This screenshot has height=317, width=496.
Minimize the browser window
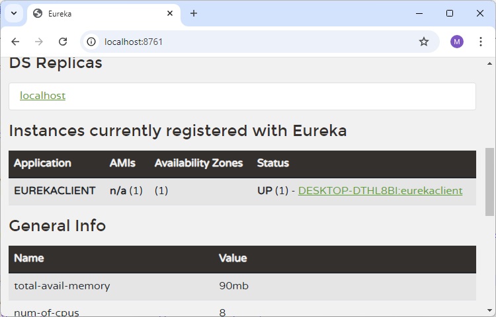point(419,13)
